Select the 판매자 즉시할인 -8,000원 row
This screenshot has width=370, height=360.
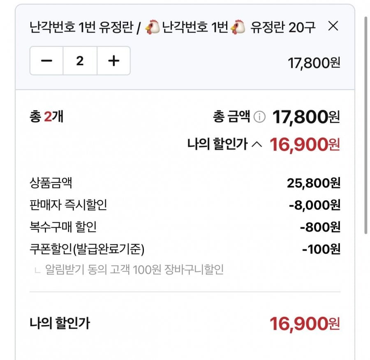pos(185,205)
